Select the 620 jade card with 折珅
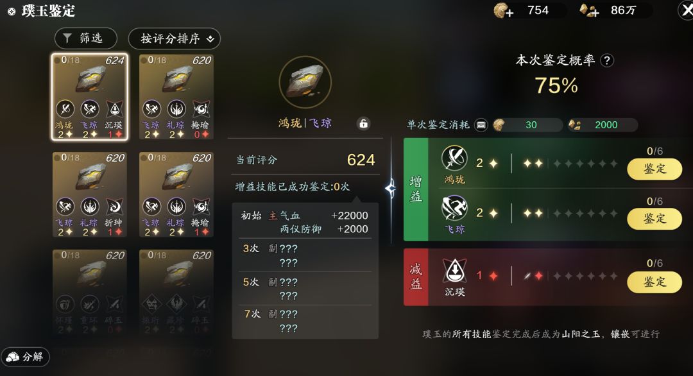The width and height of the screenshot is (693, 376). [x=90, y=195]
